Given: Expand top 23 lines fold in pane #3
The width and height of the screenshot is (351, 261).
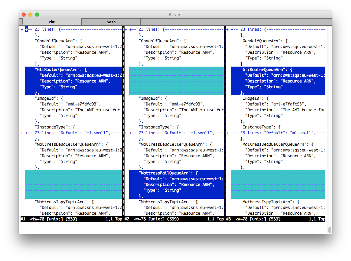Looking at the screenshot, I should click(x=276, y=29).
